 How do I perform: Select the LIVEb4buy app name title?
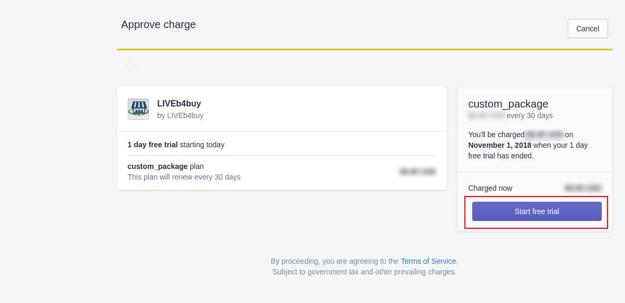tap(179, 104)
